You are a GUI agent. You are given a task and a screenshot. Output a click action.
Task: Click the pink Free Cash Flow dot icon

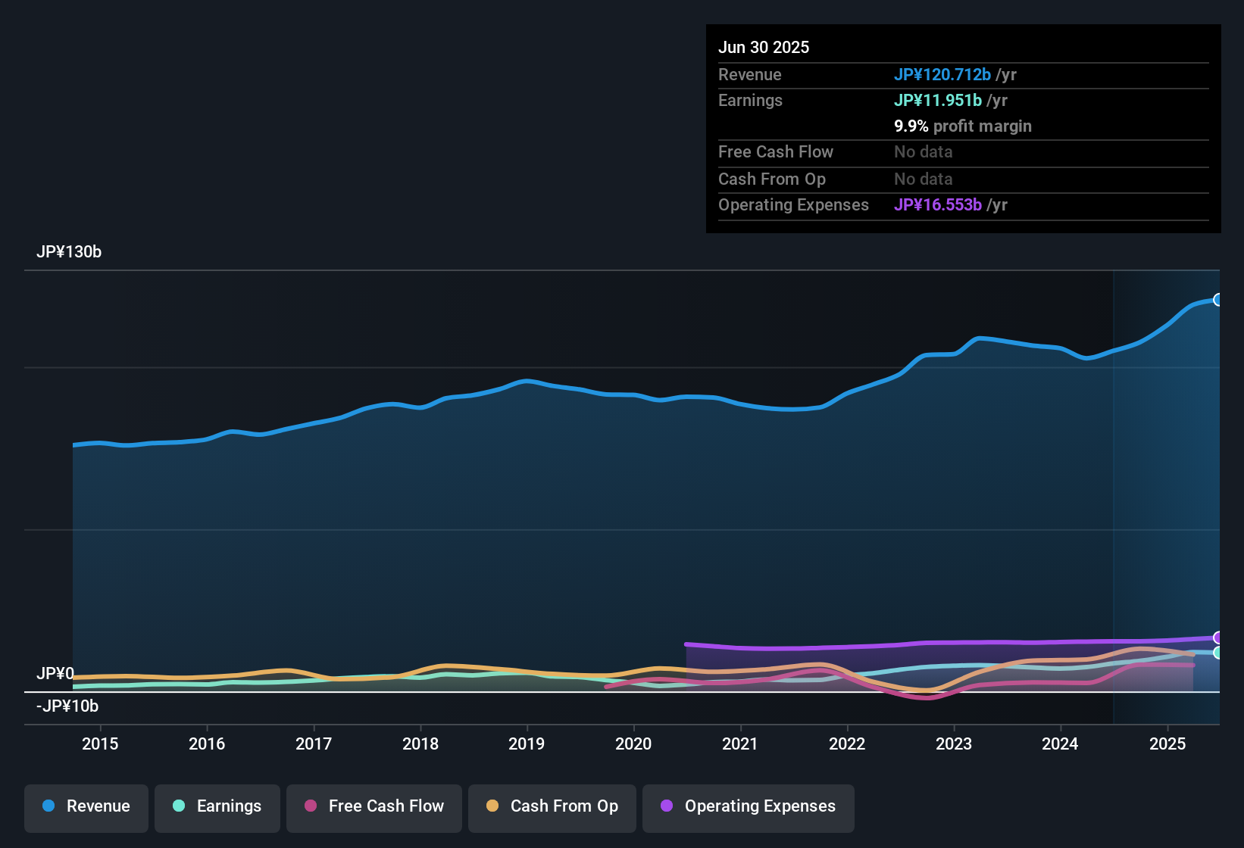tap(309, 806)
